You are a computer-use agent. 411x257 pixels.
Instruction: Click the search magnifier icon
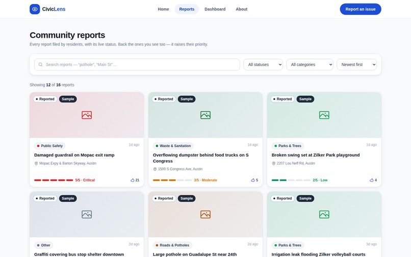click(x=40, y=65)
